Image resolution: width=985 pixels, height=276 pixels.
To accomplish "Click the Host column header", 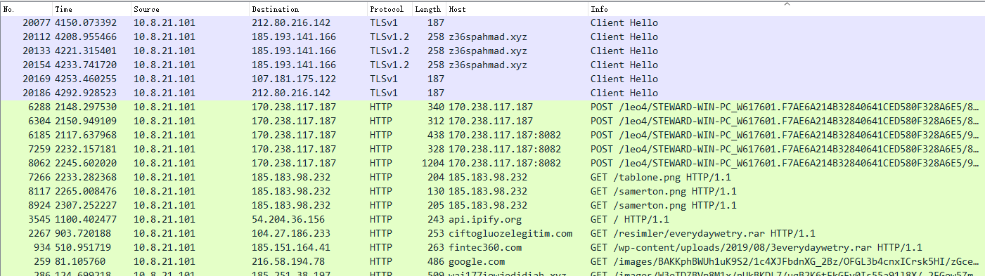I will (x=517, y=9).
